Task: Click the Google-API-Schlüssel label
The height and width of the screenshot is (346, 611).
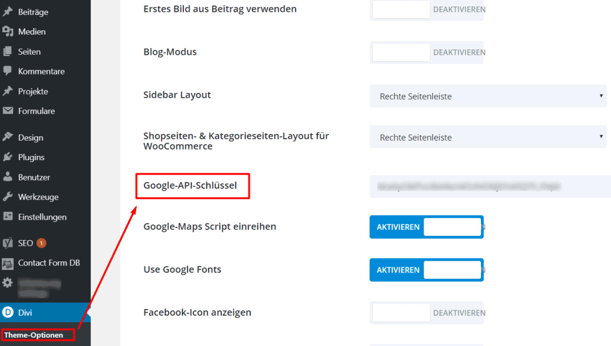Action: tap(190, 185)
